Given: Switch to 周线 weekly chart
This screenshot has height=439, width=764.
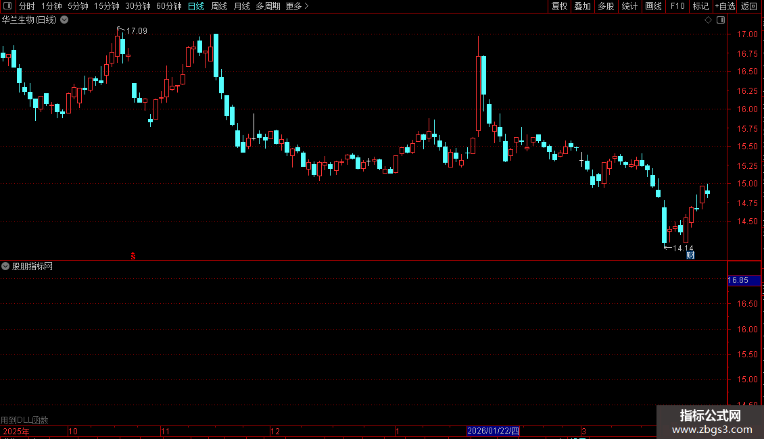Looking at the screenshot, I should click(219, 6).
